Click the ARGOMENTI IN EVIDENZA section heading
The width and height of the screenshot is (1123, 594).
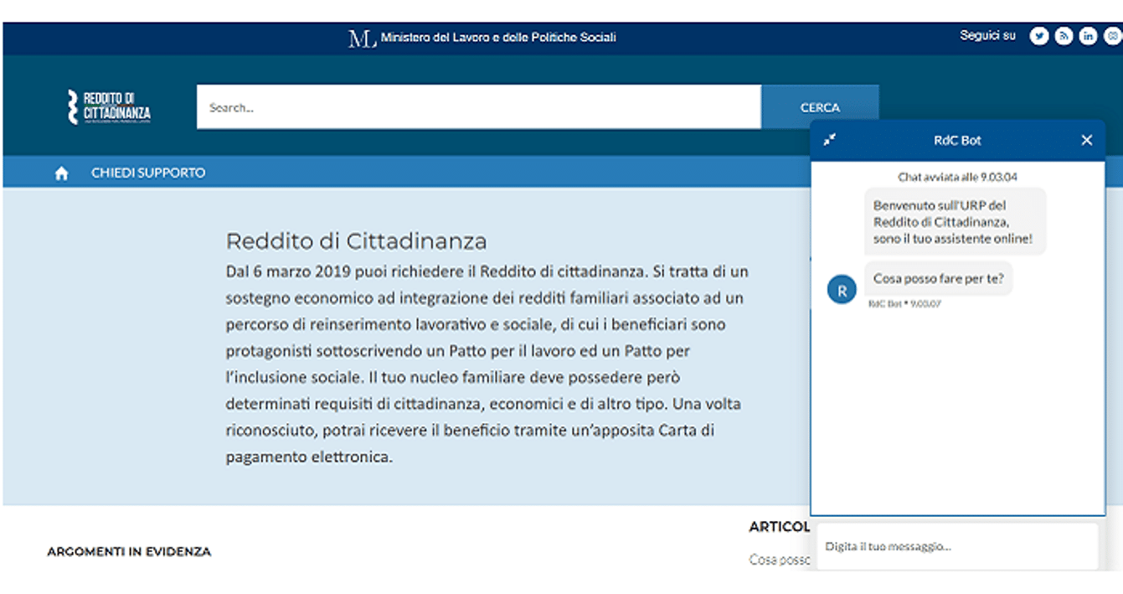pos(129,552)
